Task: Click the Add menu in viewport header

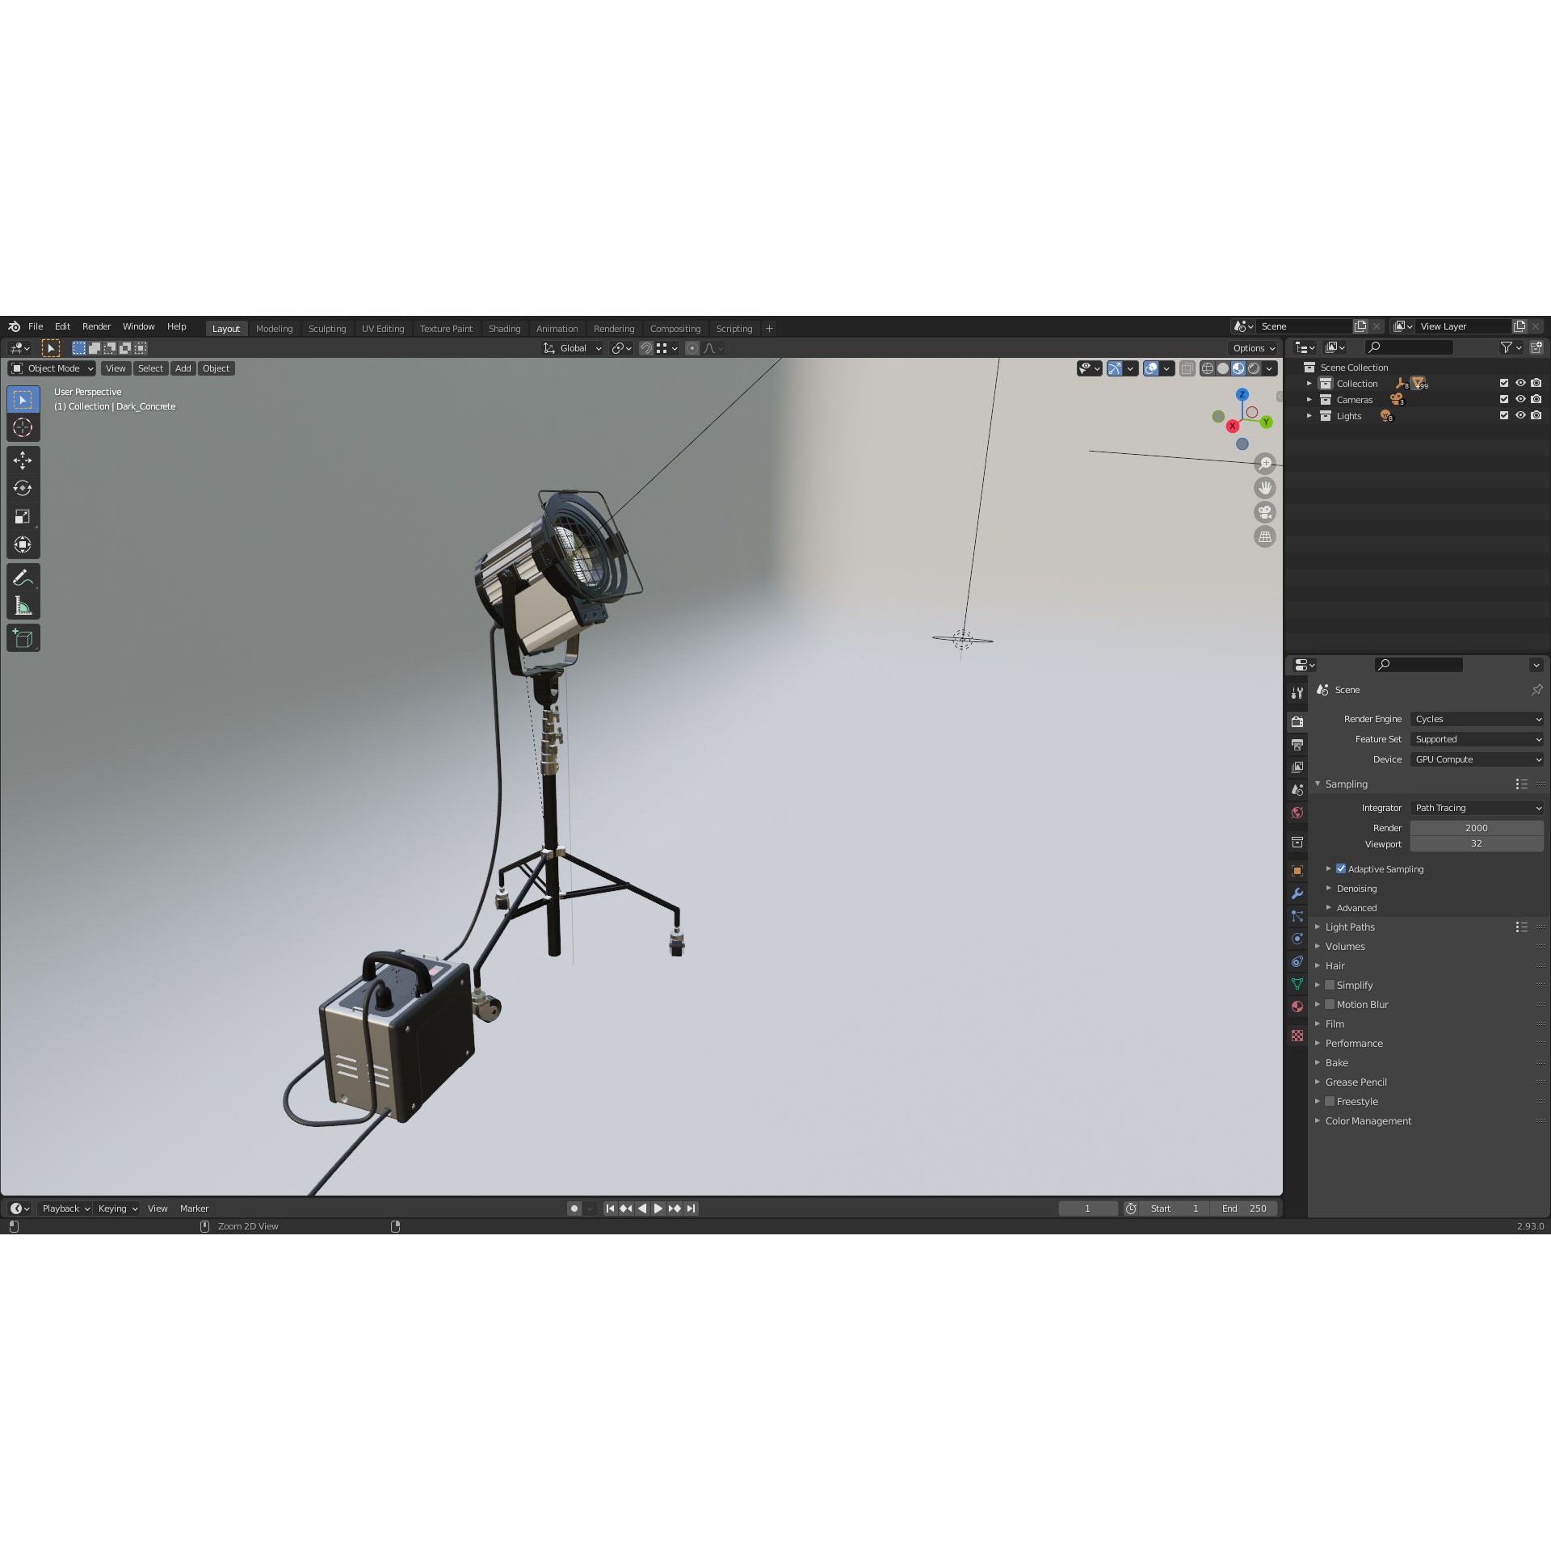Action: pyautogui.click(x=183, y=368)
